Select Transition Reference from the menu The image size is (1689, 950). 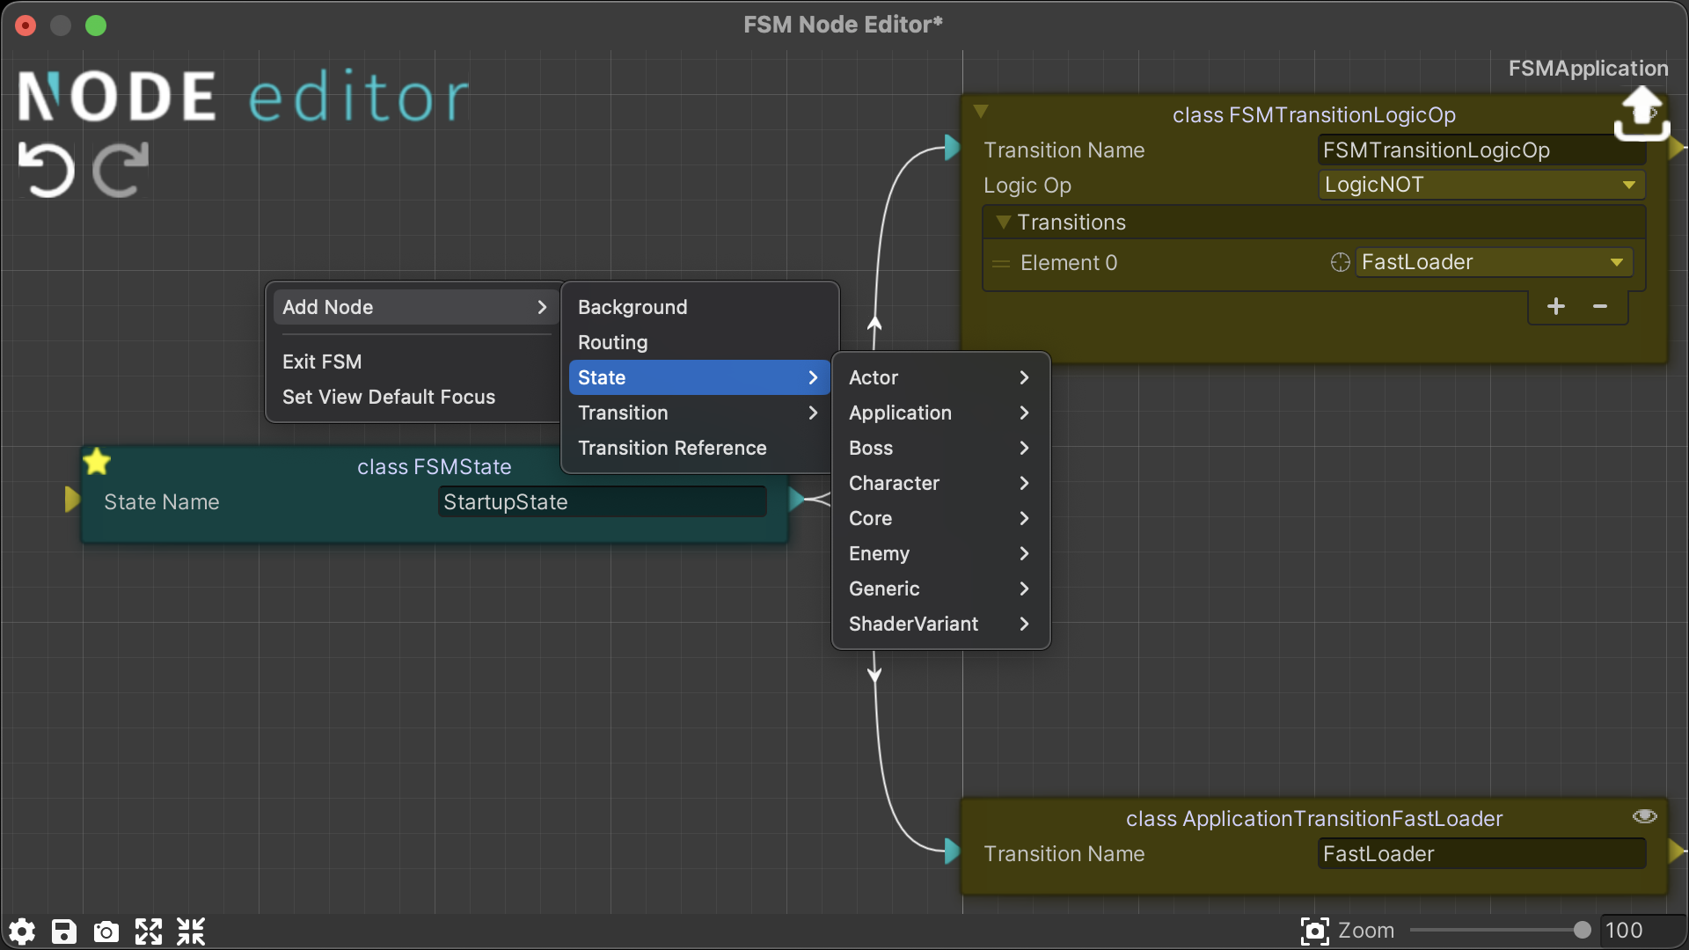672,448
